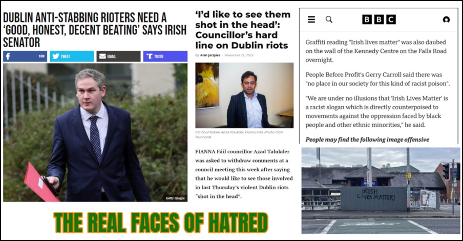The width and height of the screenshot is (463, 241).
Task: Click the November 29, 2023 date
Action: (239, 55)
